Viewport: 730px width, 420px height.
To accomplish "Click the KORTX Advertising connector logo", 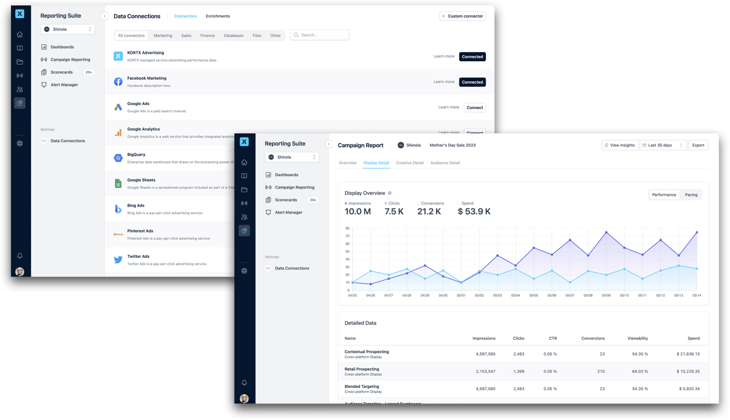I will pos(118,56).
